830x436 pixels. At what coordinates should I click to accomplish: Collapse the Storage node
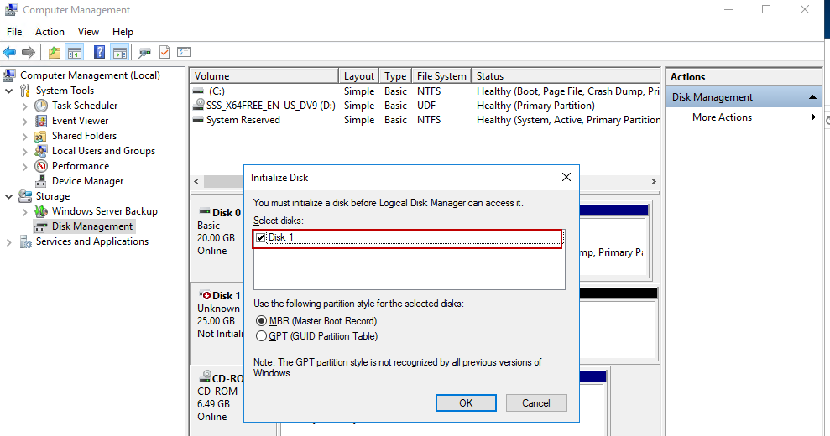(9, 196)
